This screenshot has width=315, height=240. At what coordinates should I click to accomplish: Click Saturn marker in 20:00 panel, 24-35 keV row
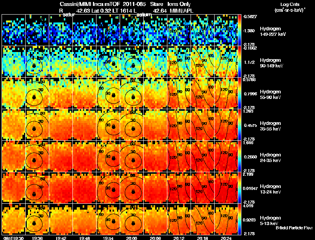[133, 160]
